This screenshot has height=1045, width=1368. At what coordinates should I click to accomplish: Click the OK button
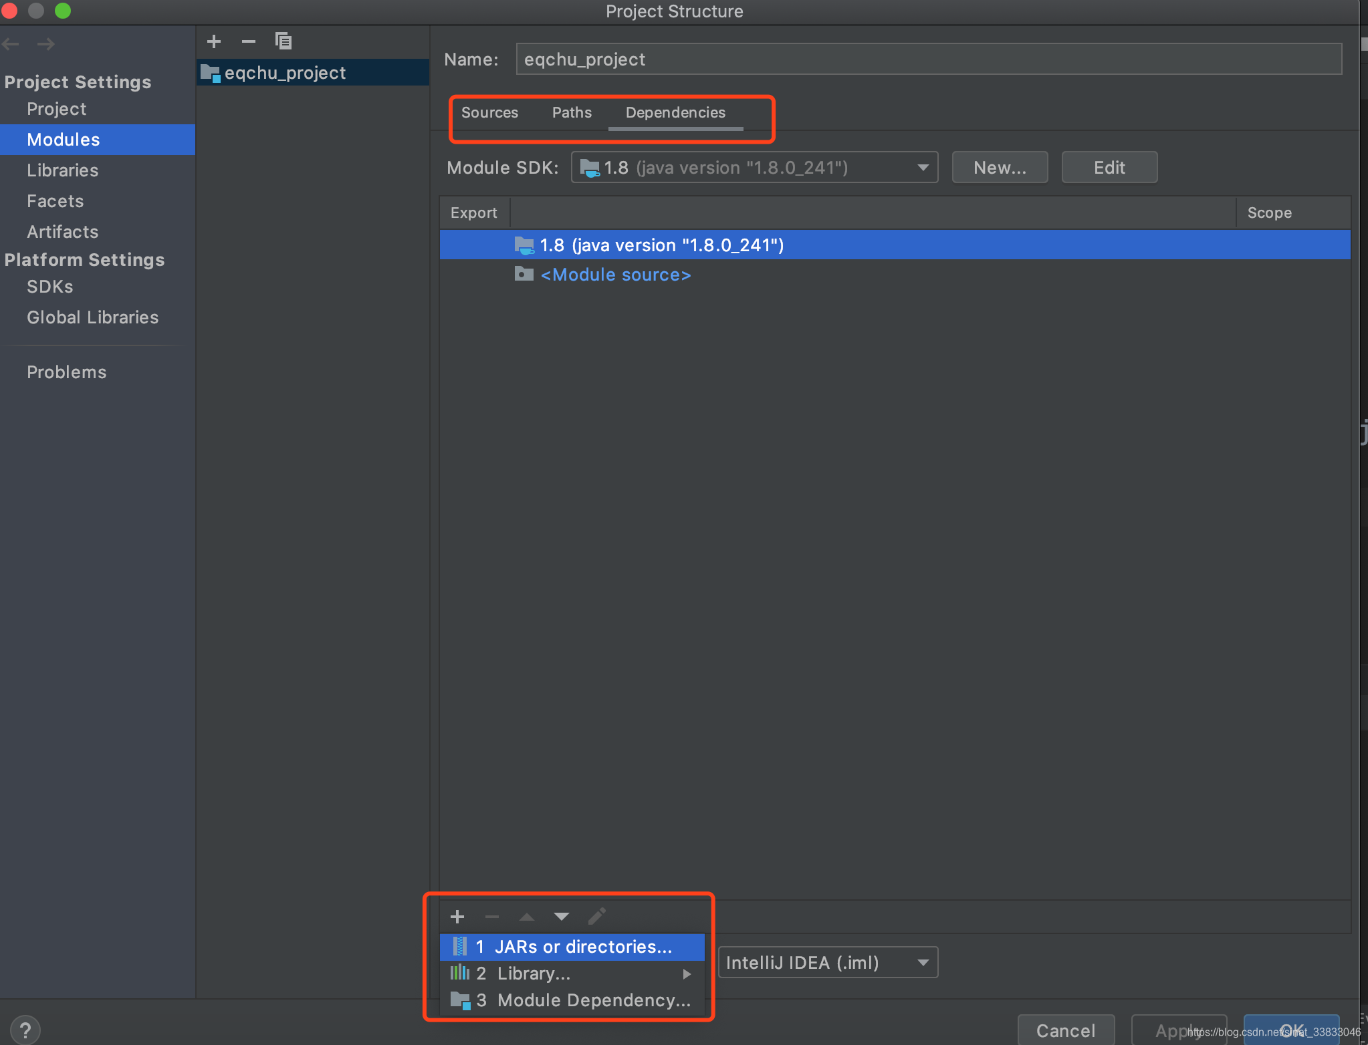click(x=1292, y=1030)
